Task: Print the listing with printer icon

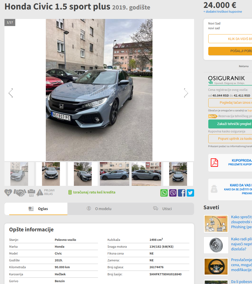Action: click(x=31, y=193)
